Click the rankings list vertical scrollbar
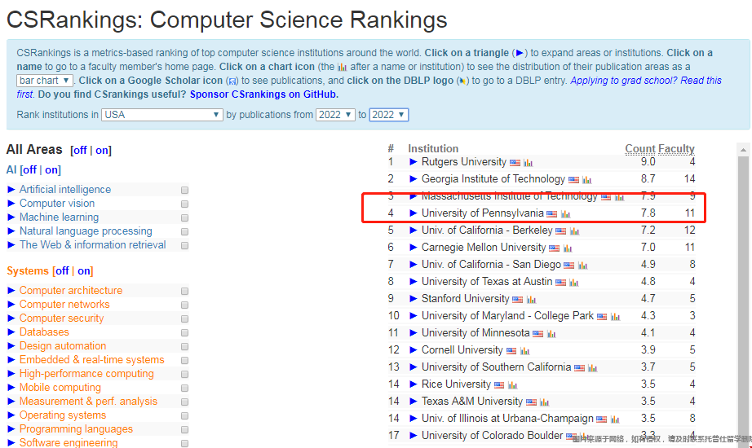This screenshot has width=752, height=448. coord(743,293)
